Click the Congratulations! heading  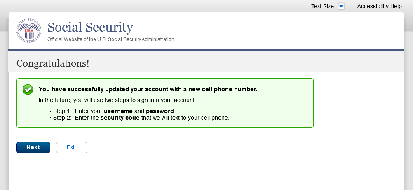tap(53, 63)
